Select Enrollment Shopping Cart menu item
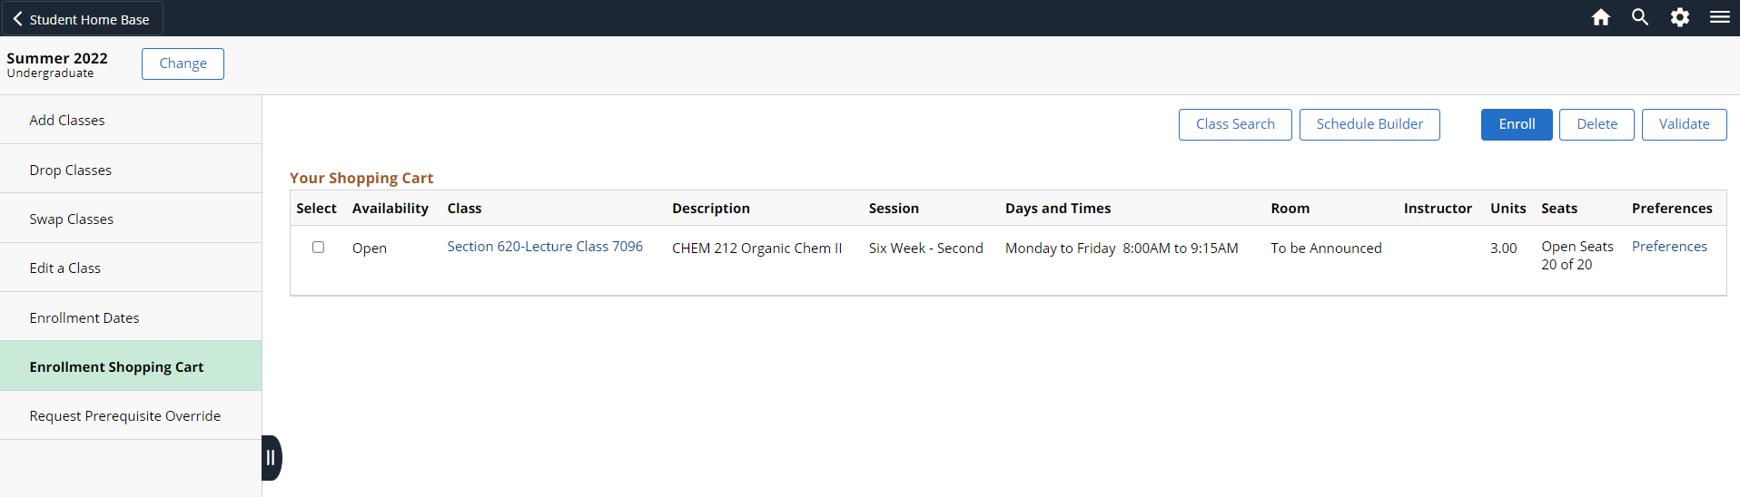 116,367
